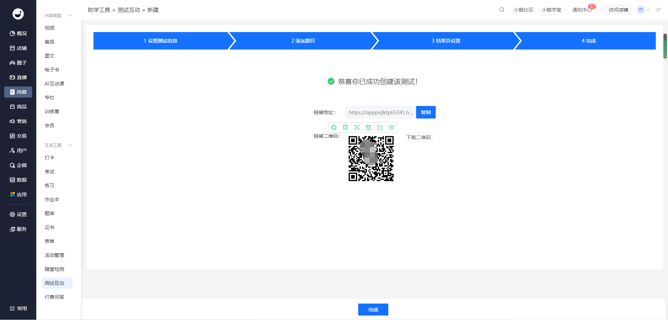
Task: Click the expand fullscreen icon in green toolbar
Action: click(357, 128)
